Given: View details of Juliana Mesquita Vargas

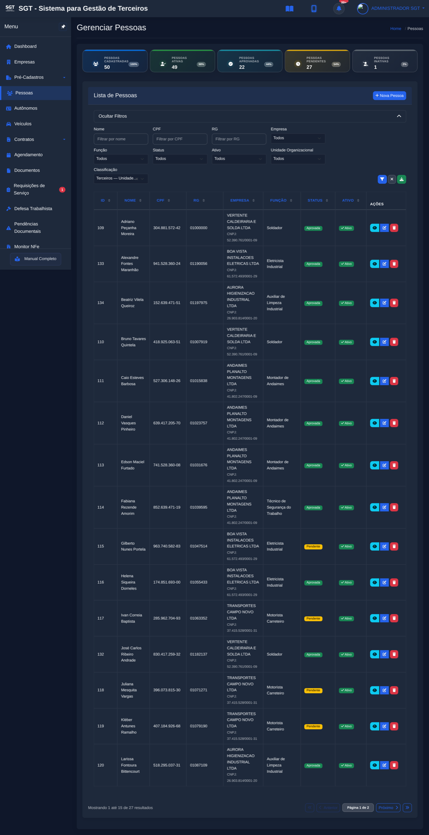Looking at the screenshot, I should click(375, 690).
